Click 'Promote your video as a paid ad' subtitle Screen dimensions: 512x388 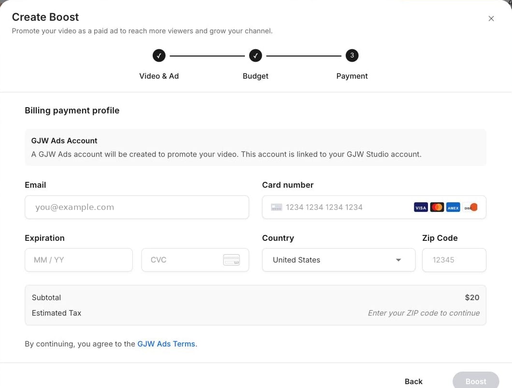(142, 31)
